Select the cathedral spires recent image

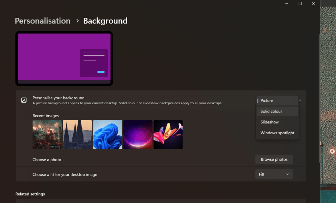pyautogui.click(x=77, y=135)
